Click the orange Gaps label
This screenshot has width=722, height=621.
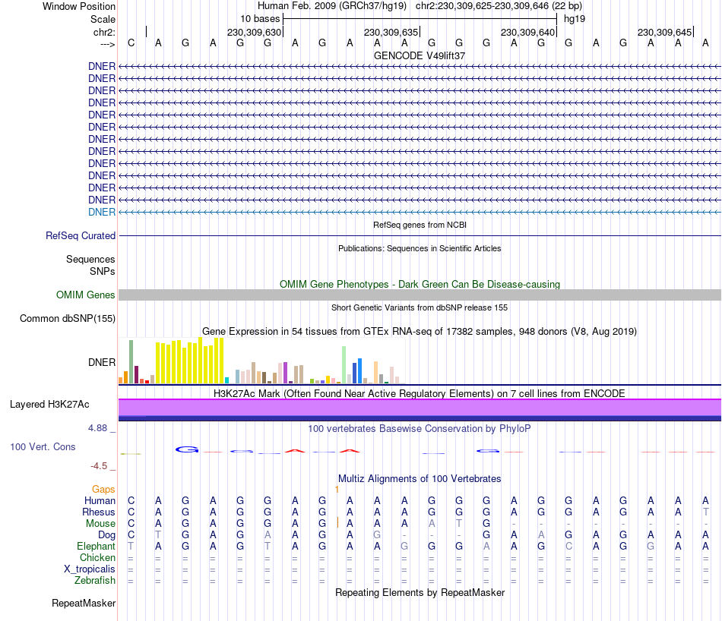[x=103, y=490]
